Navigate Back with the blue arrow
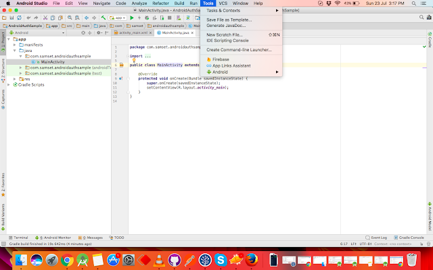This screenshot has height=270, width=433. (x=87, y=18)
